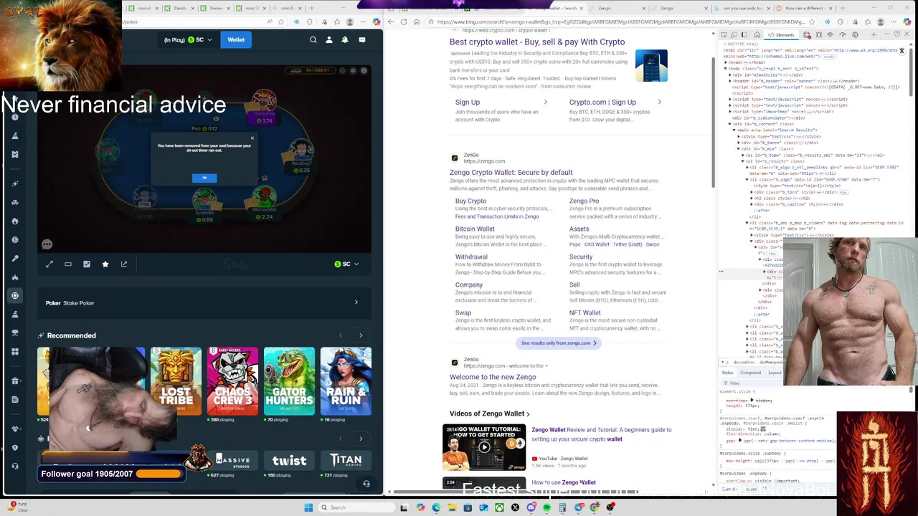Open the NFT Wallet sublink
The image size is (918, 516).
click(x=585, y=313)
